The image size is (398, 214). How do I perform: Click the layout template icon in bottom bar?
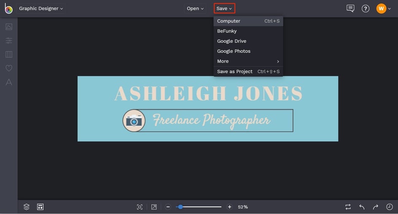pos(40,207)
